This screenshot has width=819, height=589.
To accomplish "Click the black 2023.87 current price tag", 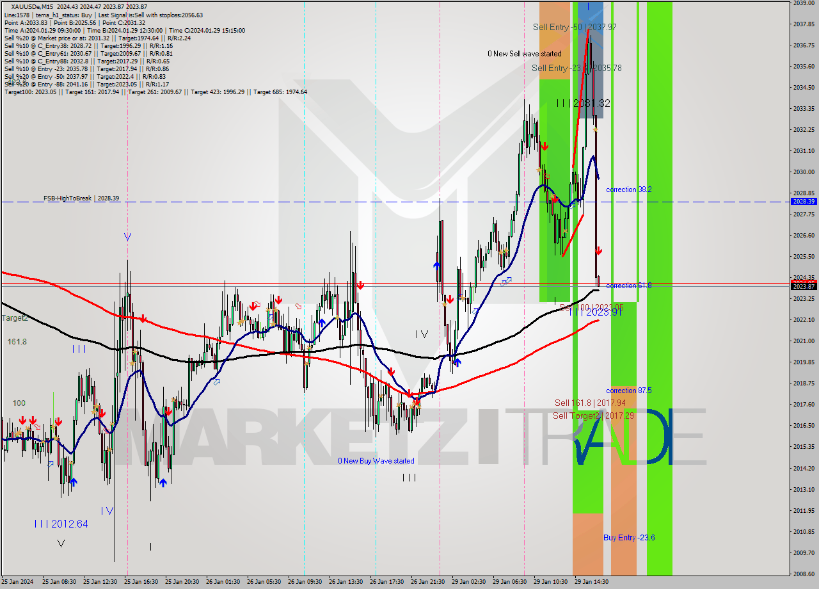I will point(804,286).
